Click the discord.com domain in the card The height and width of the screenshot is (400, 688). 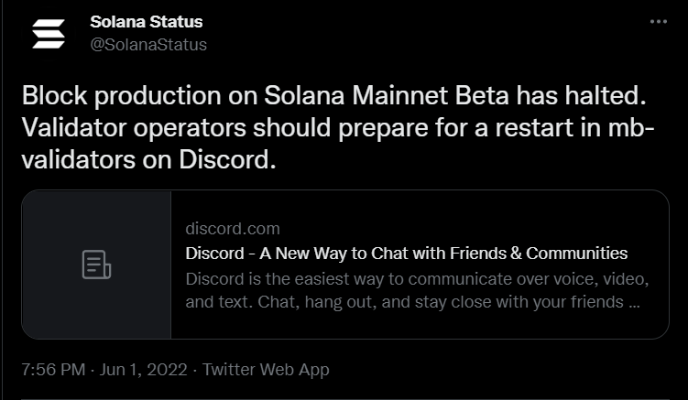point(233,228)
